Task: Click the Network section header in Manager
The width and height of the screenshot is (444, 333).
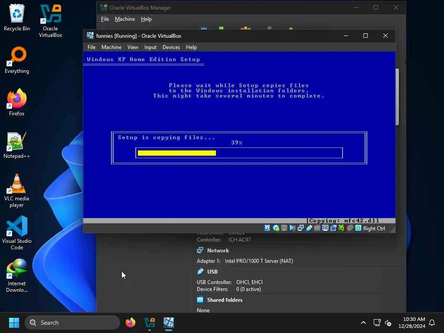Action: coord(218,250)
